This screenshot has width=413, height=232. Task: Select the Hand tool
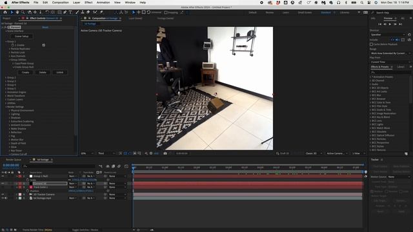(17, 12)
